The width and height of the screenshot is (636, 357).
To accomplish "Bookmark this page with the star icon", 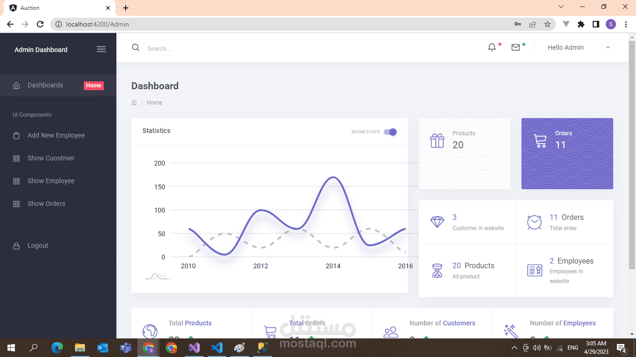I will click(548, 24).
